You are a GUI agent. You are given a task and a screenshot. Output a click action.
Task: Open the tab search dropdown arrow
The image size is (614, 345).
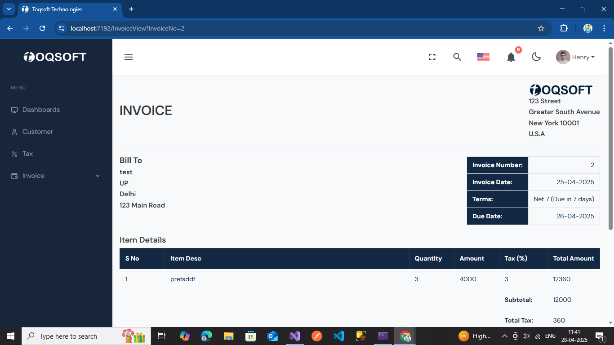click(x=9, y=9)
